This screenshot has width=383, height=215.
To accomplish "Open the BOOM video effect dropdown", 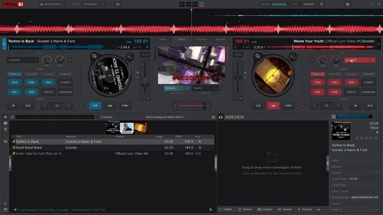I will click(x=205, y=88).
